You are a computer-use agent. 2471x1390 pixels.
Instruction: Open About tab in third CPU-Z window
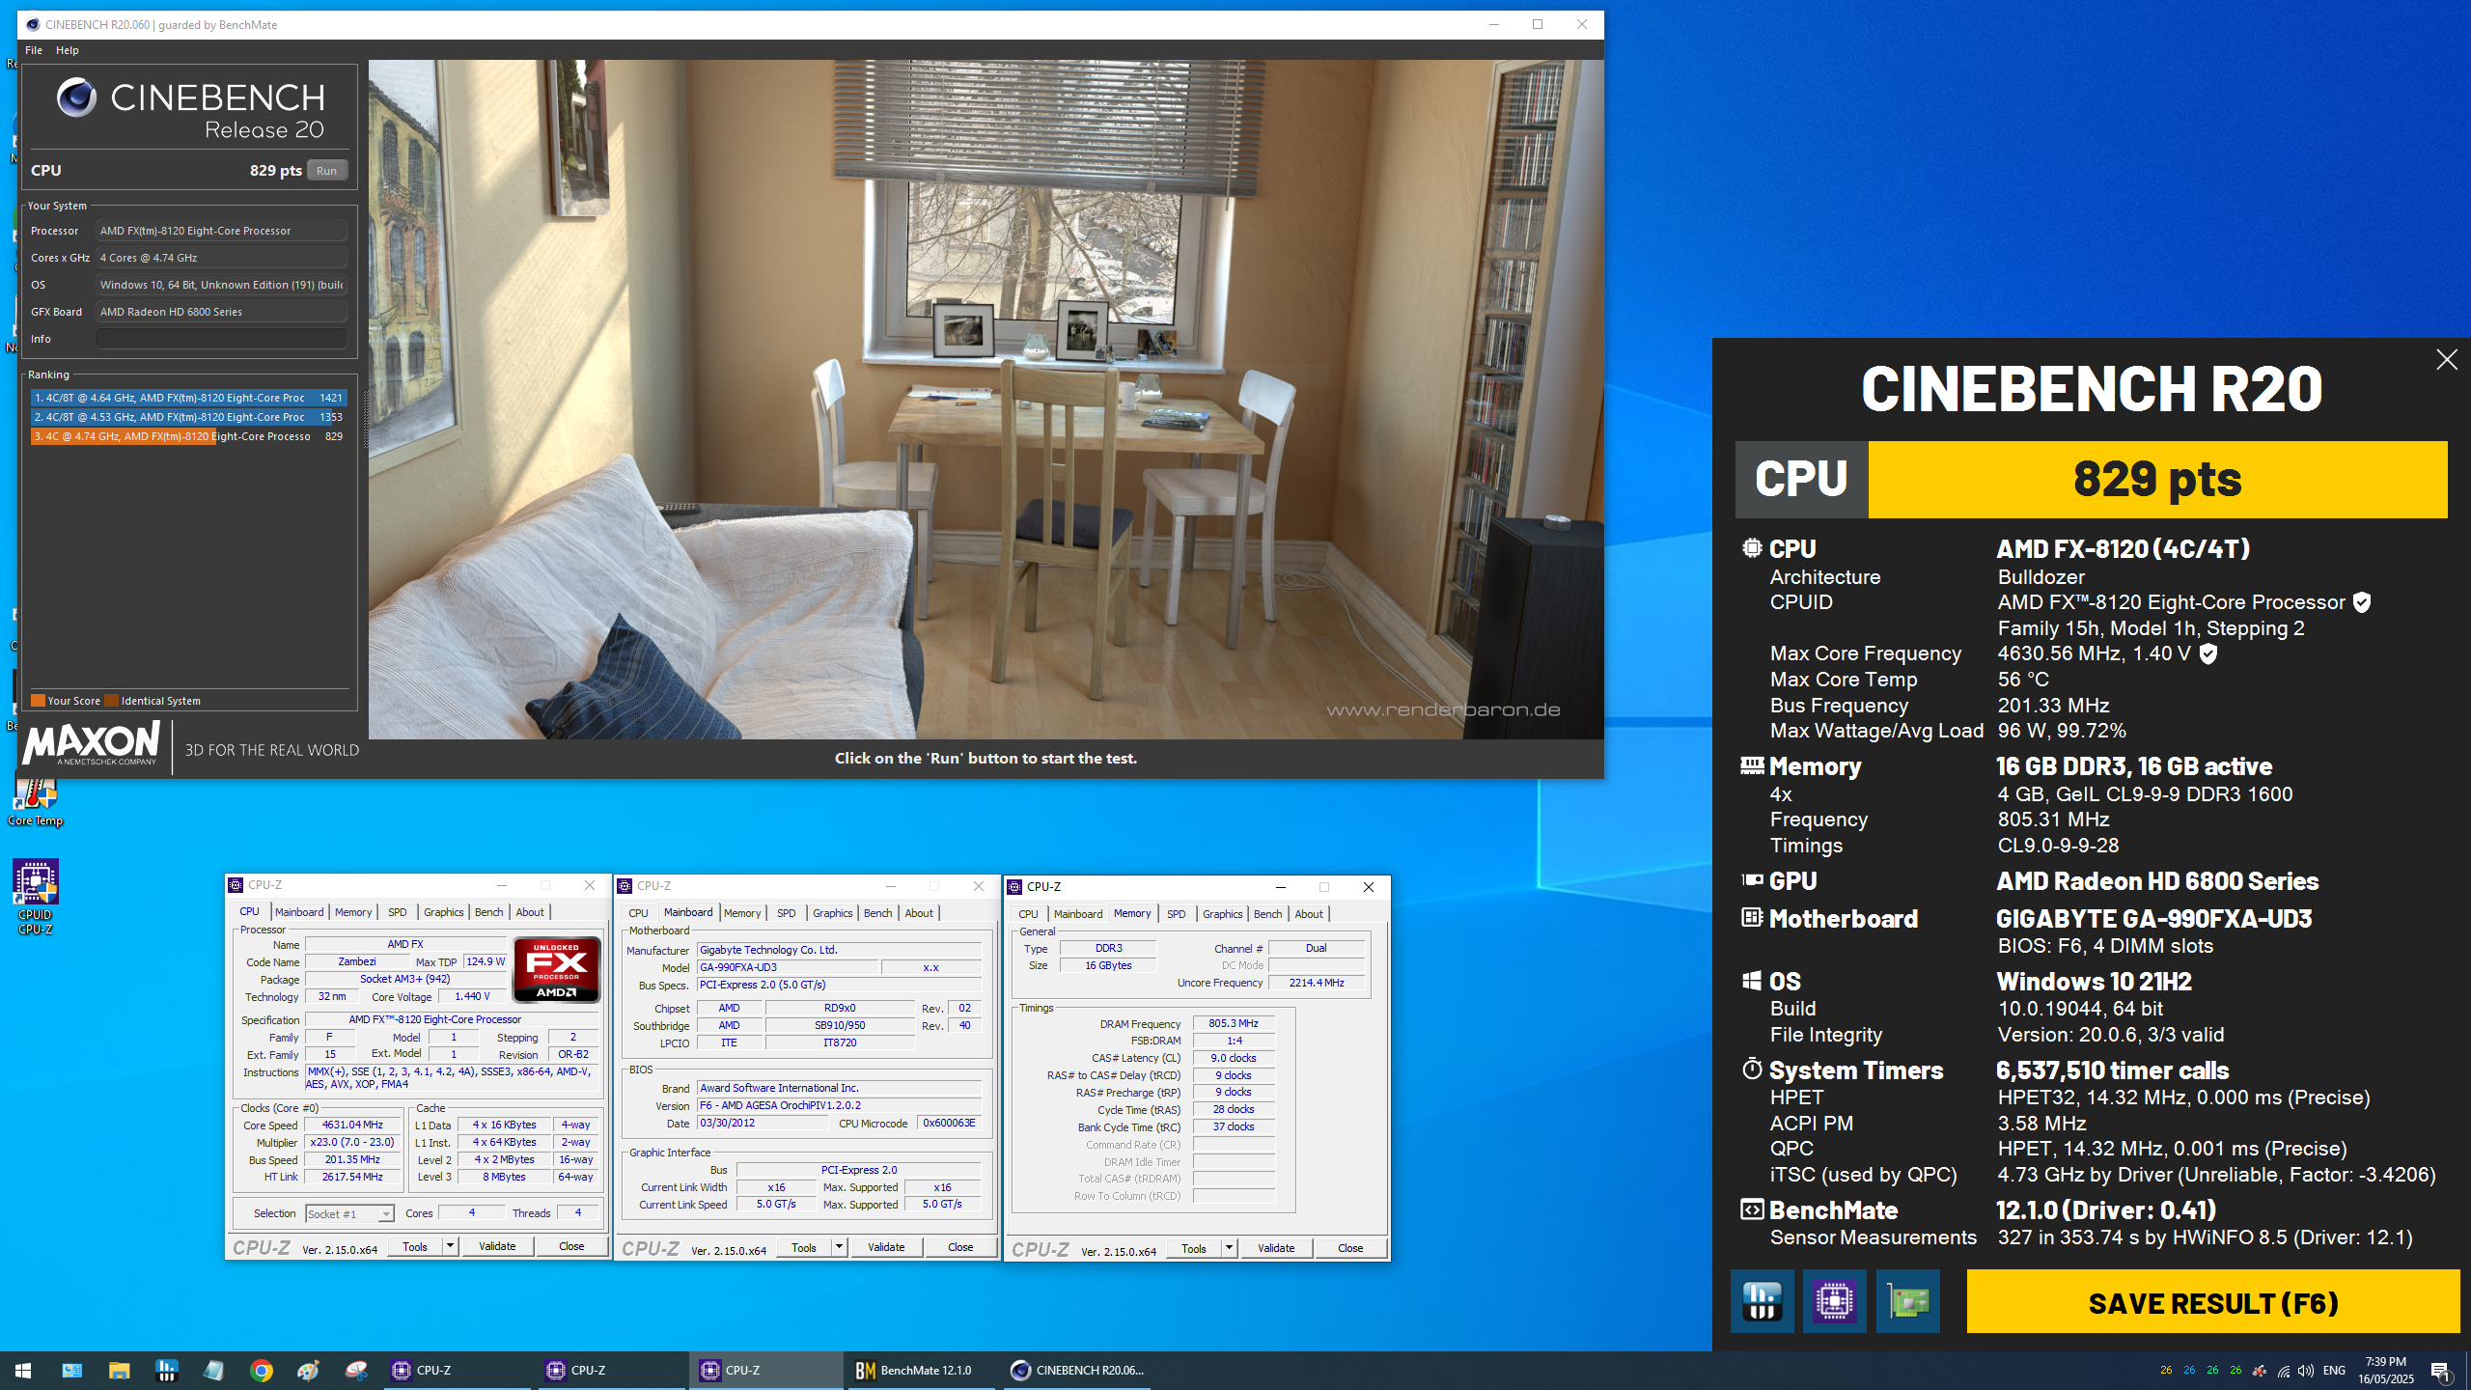[1309, 914]
